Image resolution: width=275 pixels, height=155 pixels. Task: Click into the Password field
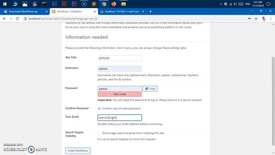tap(119, 89)
